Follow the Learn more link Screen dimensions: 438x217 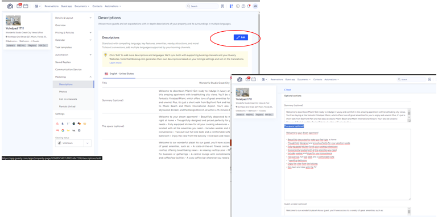(x=115, y=63)
